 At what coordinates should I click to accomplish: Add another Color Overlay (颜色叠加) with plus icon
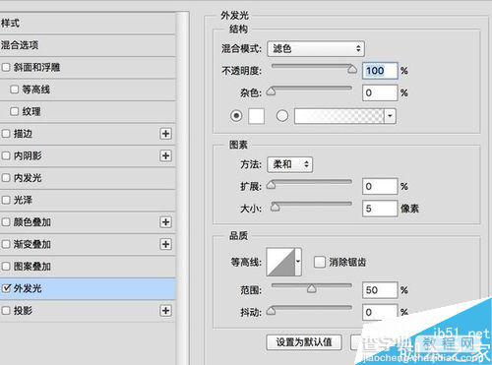[165, 222]
